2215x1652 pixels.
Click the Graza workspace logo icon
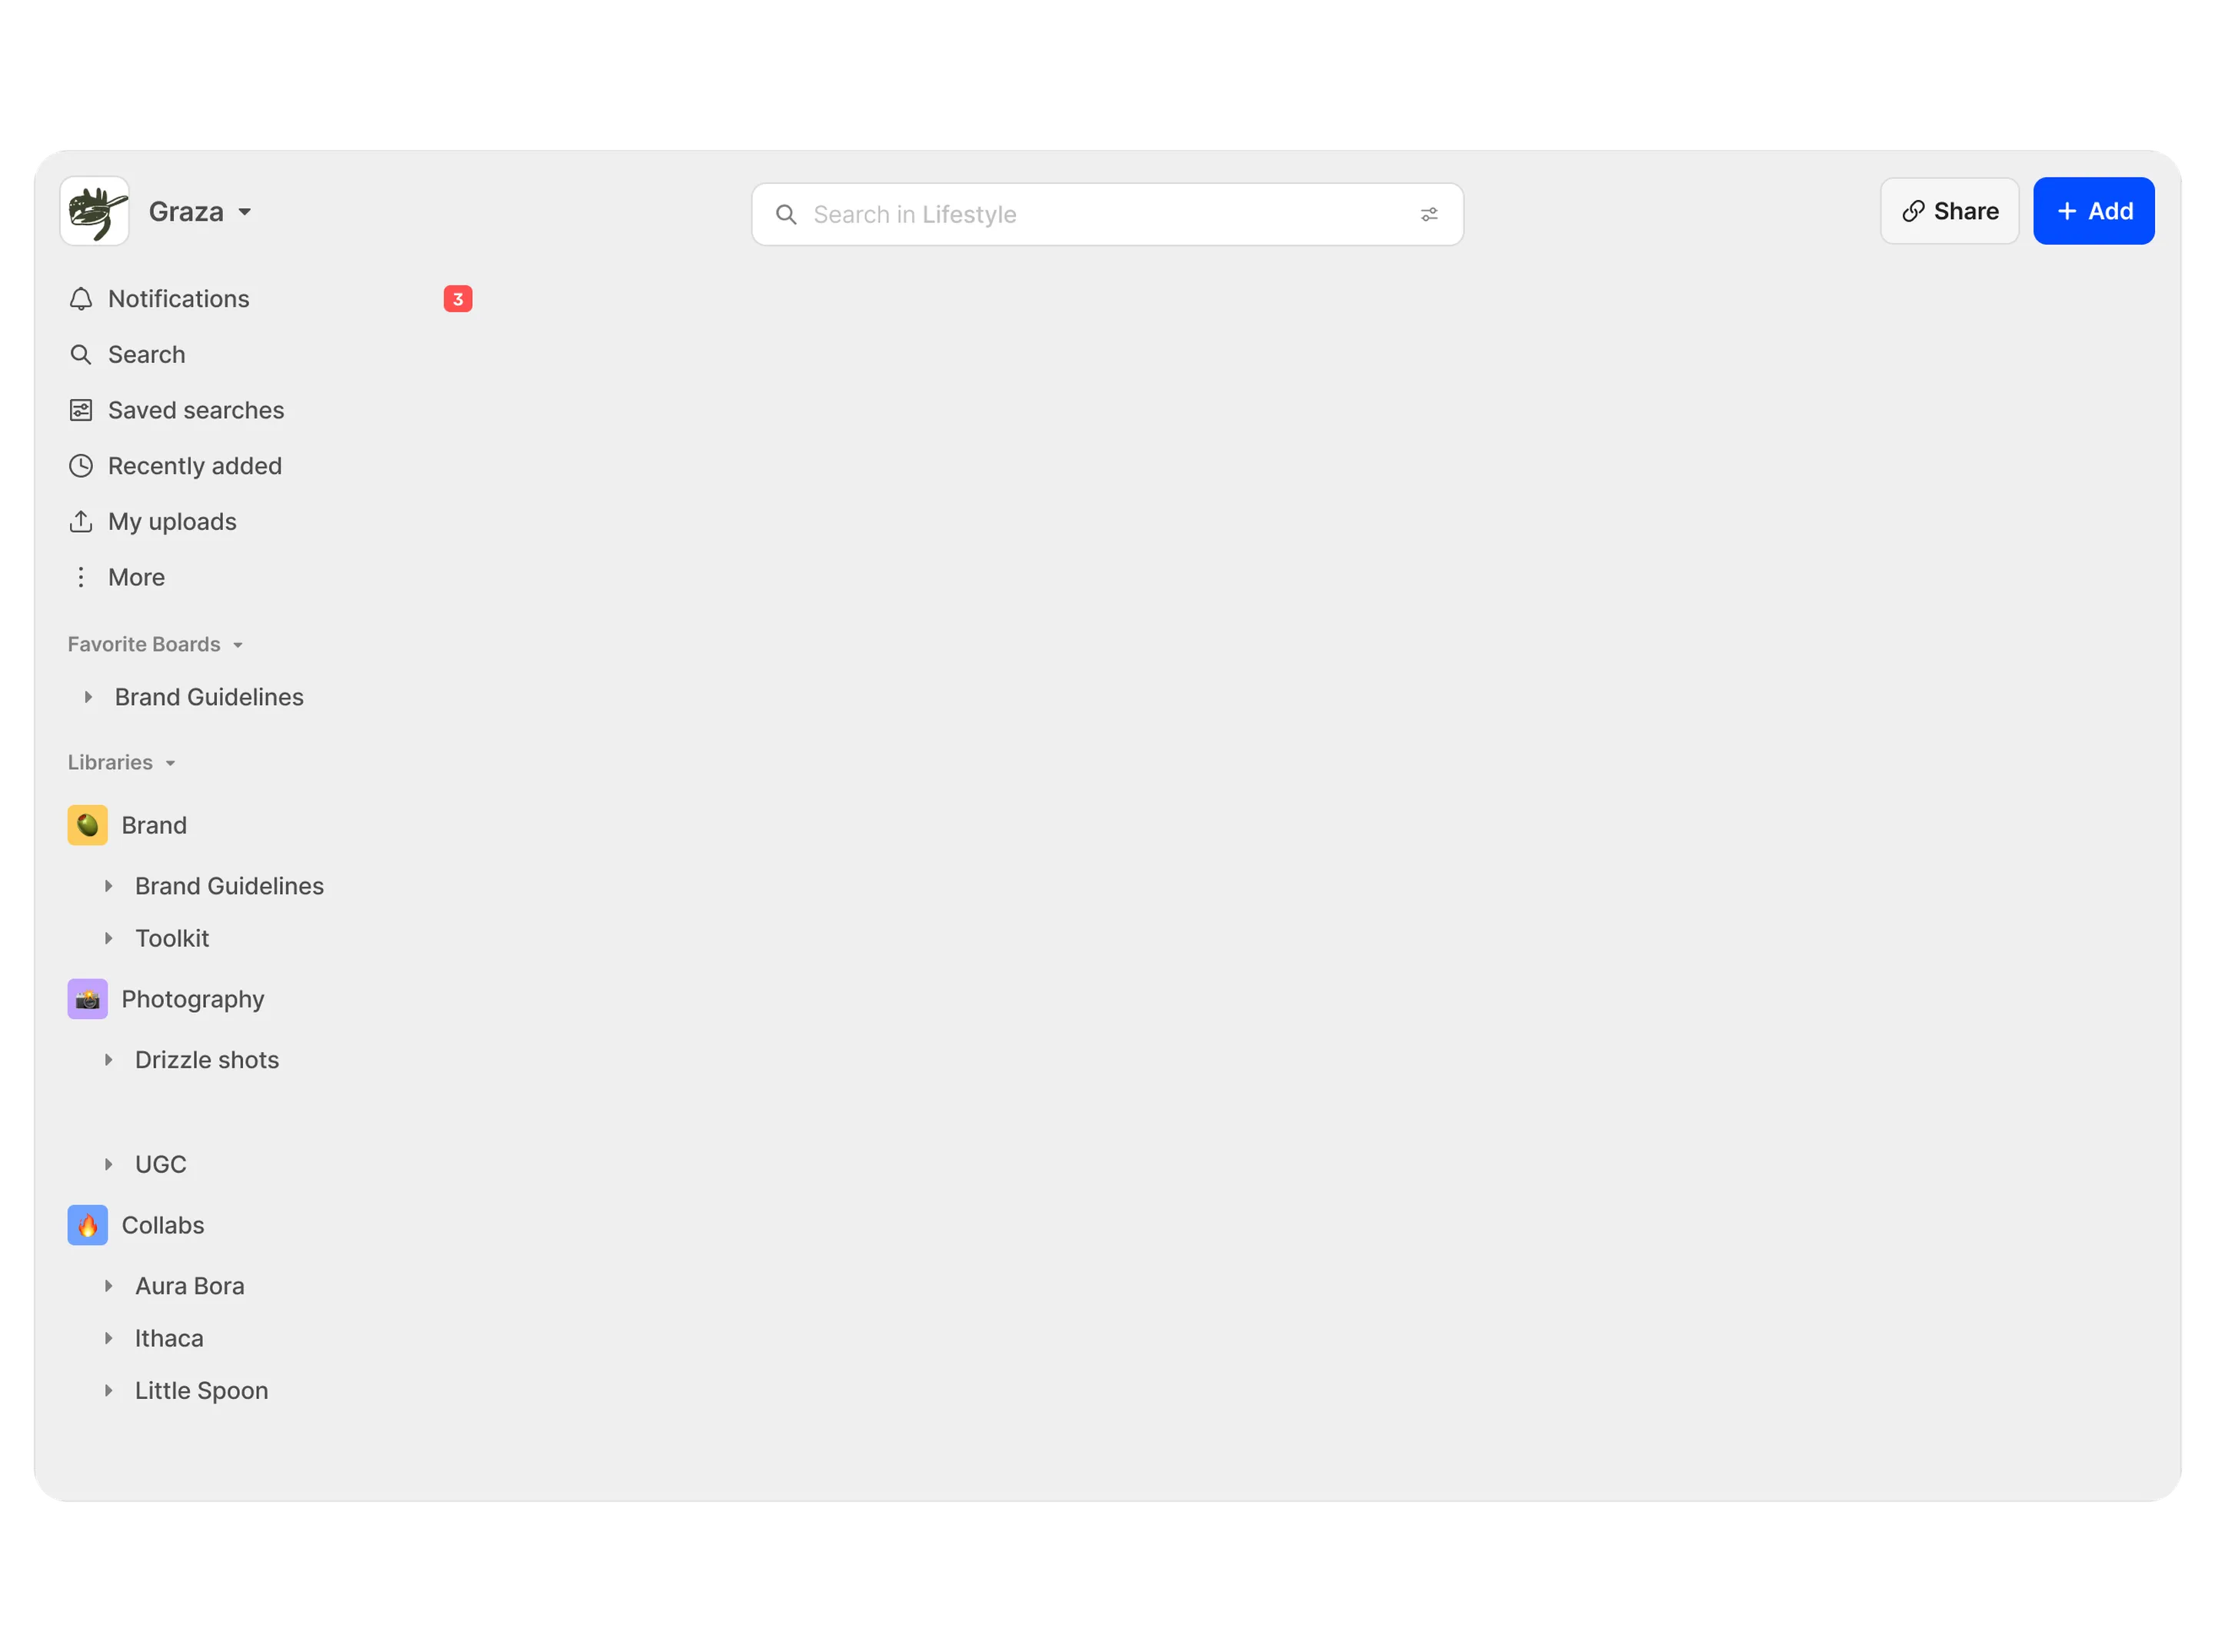[x=95, y=211]
